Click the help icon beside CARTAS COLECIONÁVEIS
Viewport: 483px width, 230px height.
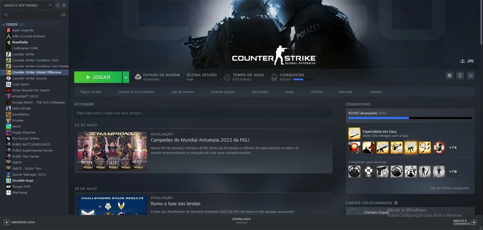(x=396, y=203)
